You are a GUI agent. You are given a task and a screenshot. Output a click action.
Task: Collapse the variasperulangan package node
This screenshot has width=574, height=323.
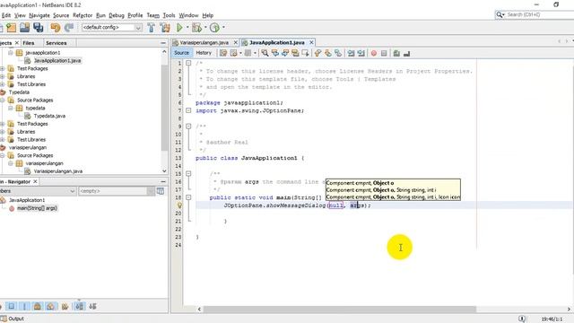(x=11, y=163)
